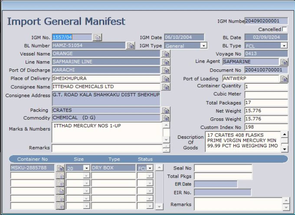This screenshot has width=295, height=215.
Task: Open Line Name SAFMARINE LINE lookup icon
Action: [166, 62]
